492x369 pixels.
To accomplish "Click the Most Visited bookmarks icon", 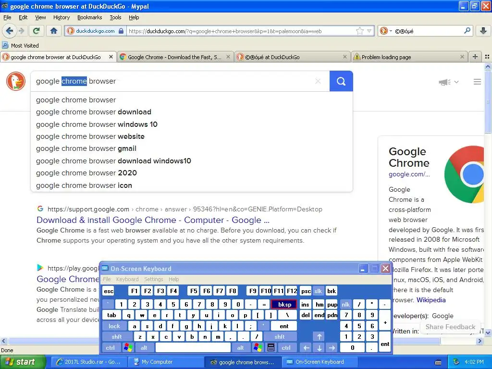I will [5, 45].
